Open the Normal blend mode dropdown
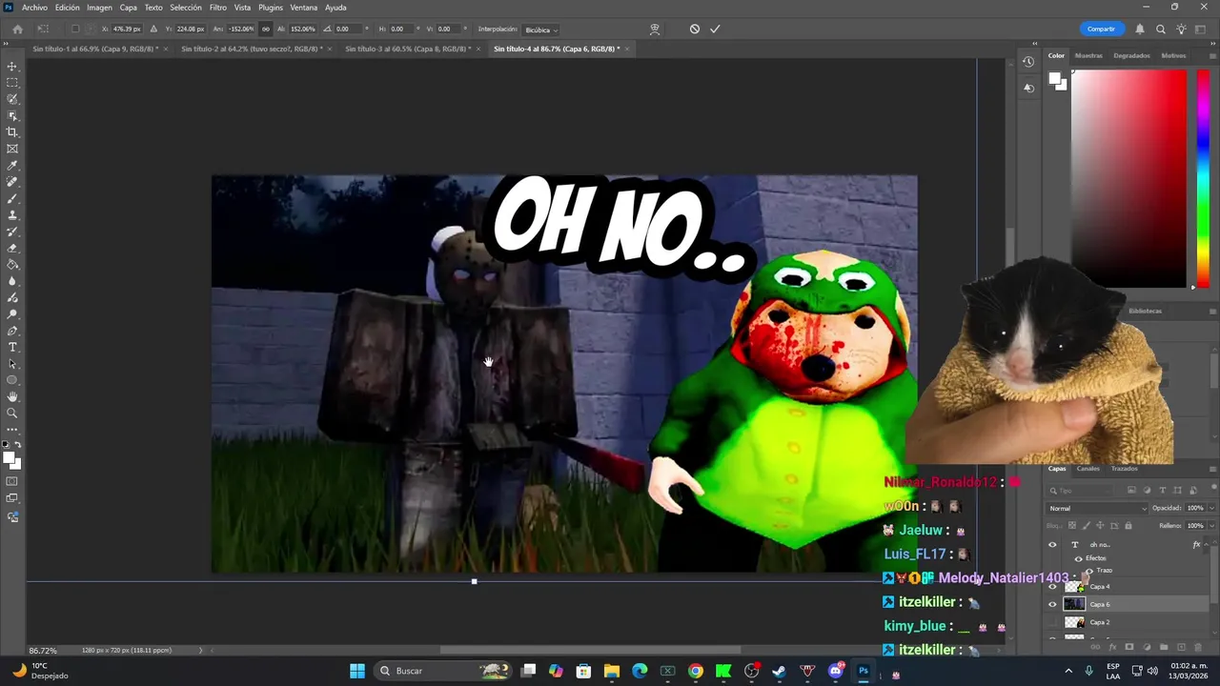The image size is (1220, 686). click(x=1097, y=508)
